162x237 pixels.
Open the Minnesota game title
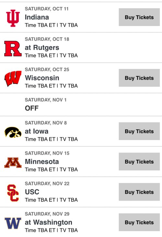pos(42,162)
